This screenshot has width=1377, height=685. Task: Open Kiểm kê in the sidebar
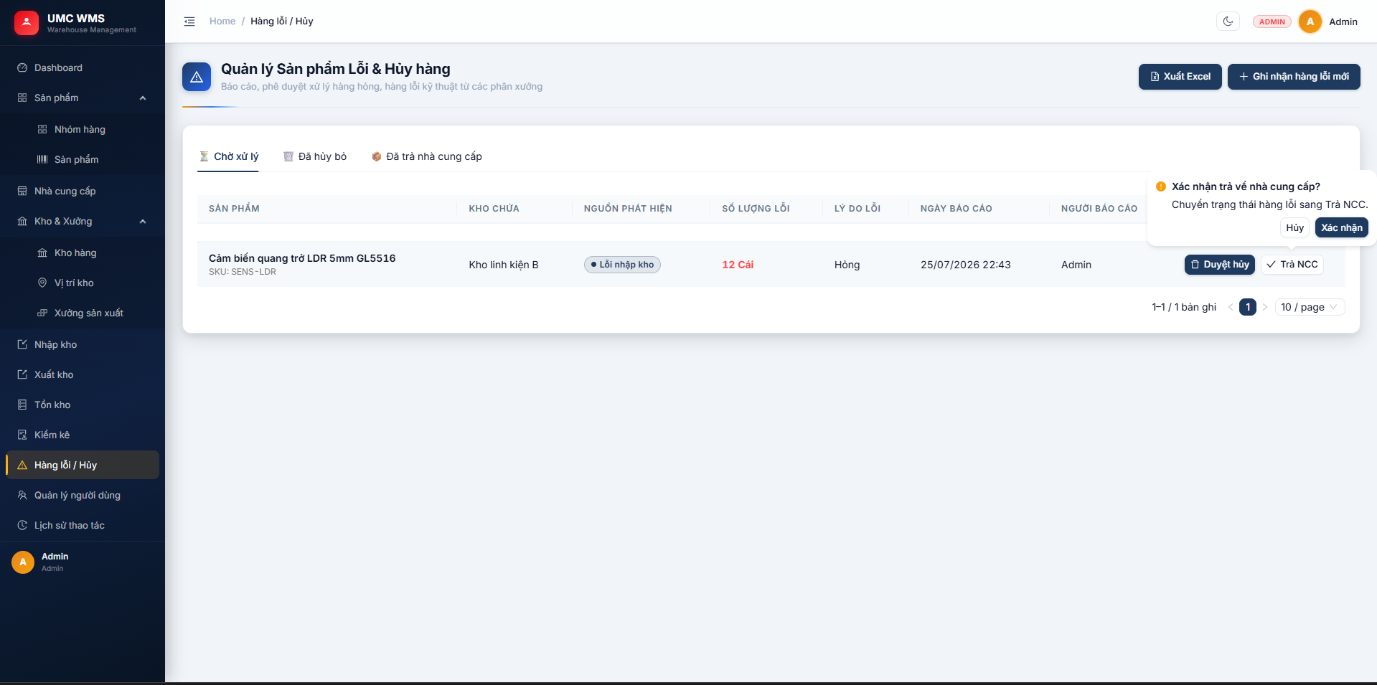pyautogui.click(x=83, y=435)
